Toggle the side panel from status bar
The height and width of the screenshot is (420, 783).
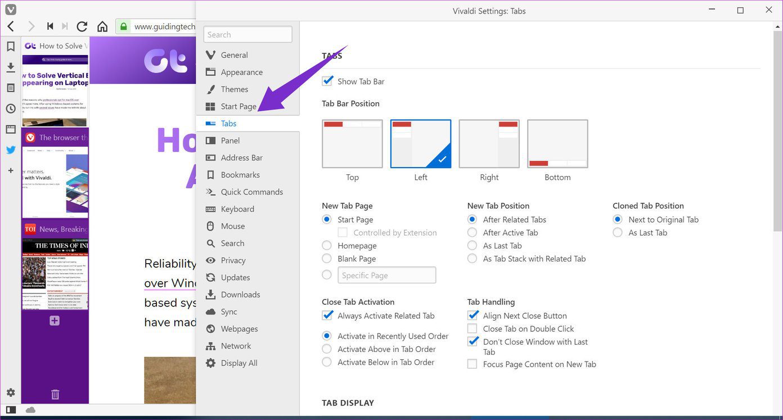(11, 410)
